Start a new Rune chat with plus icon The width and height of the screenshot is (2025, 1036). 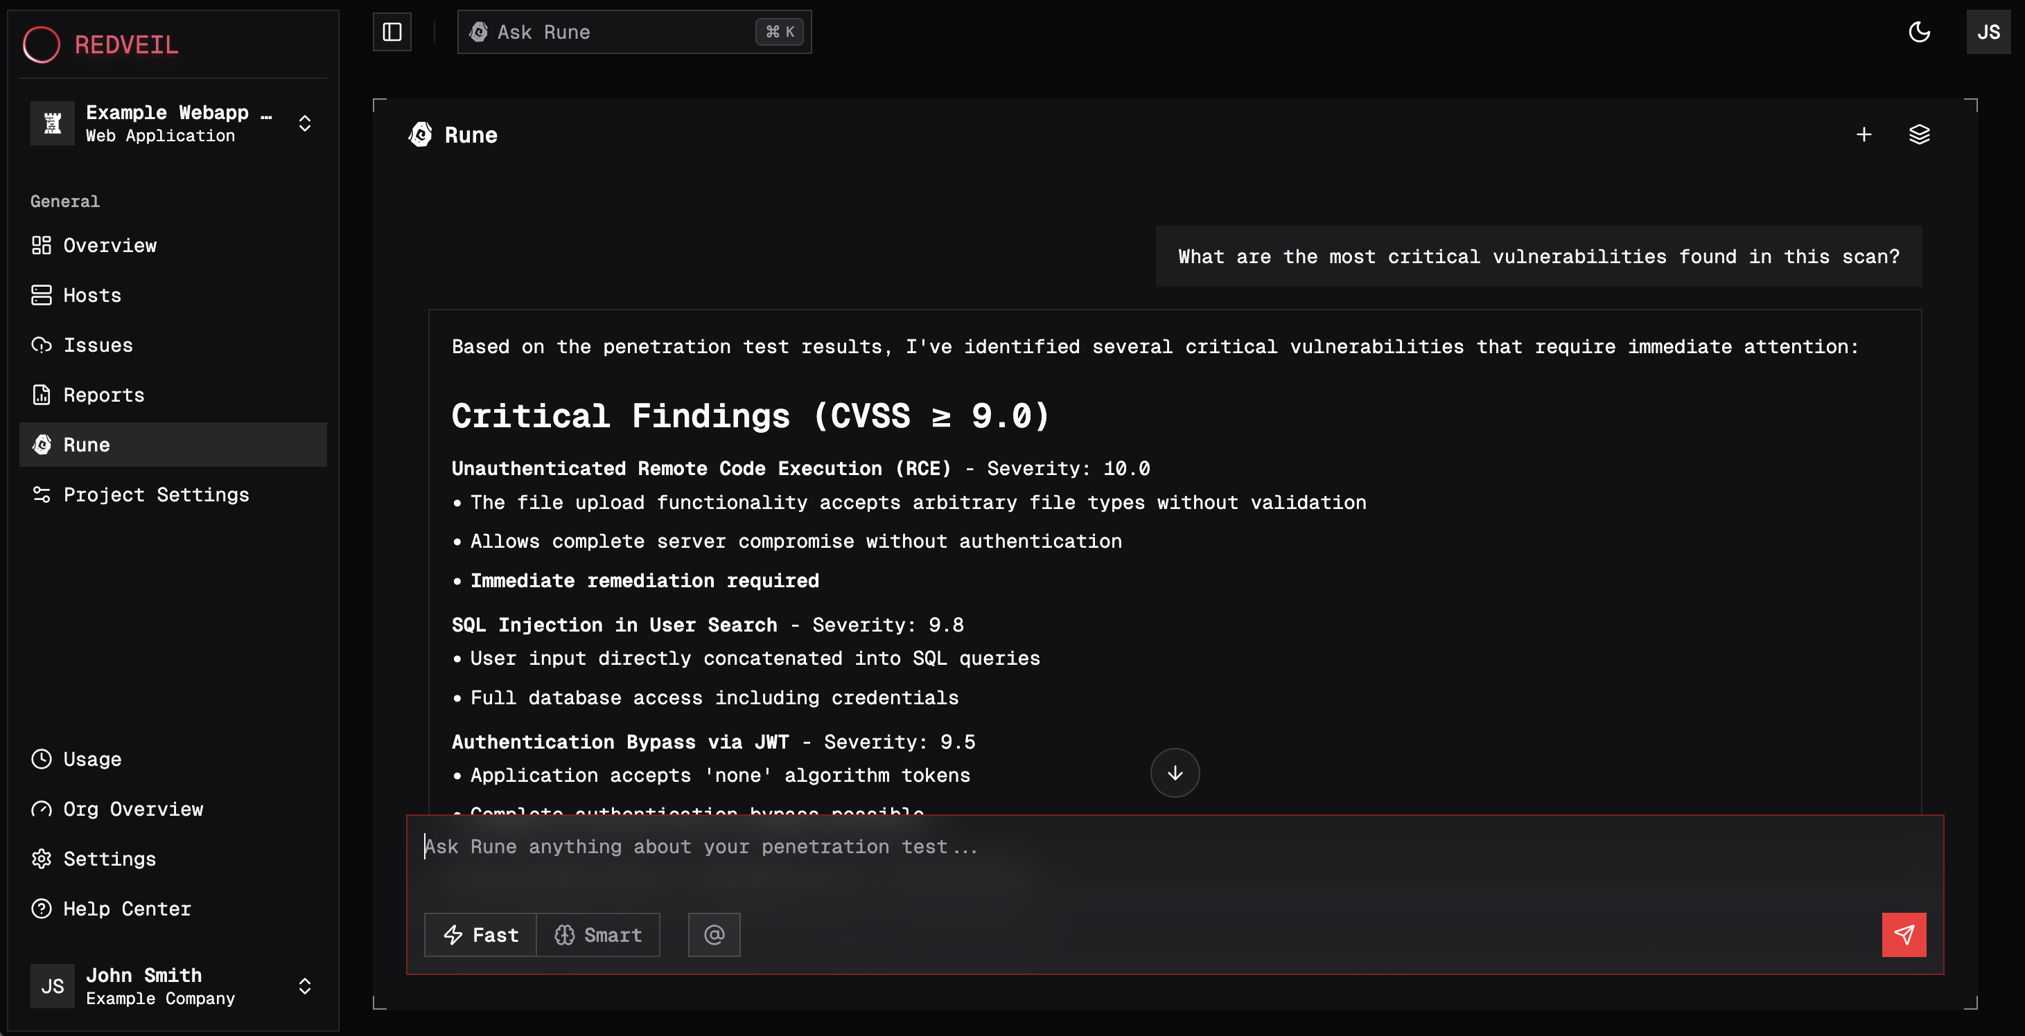click(x=1865, y=134)
